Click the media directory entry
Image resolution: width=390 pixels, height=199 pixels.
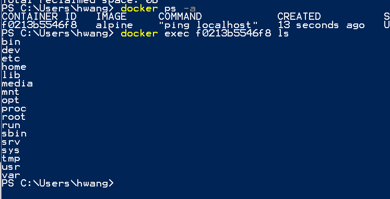pos(17,83)
